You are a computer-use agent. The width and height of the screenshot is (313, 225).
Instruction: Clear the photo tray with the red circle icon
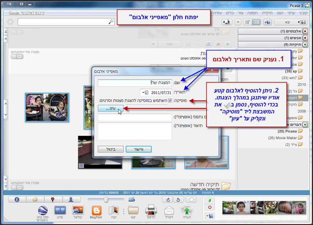click(x=210, y=207)
